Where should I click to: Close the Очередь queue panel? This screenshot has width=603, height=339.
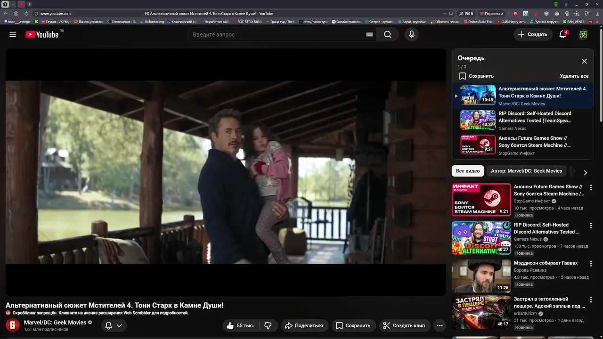584,61
